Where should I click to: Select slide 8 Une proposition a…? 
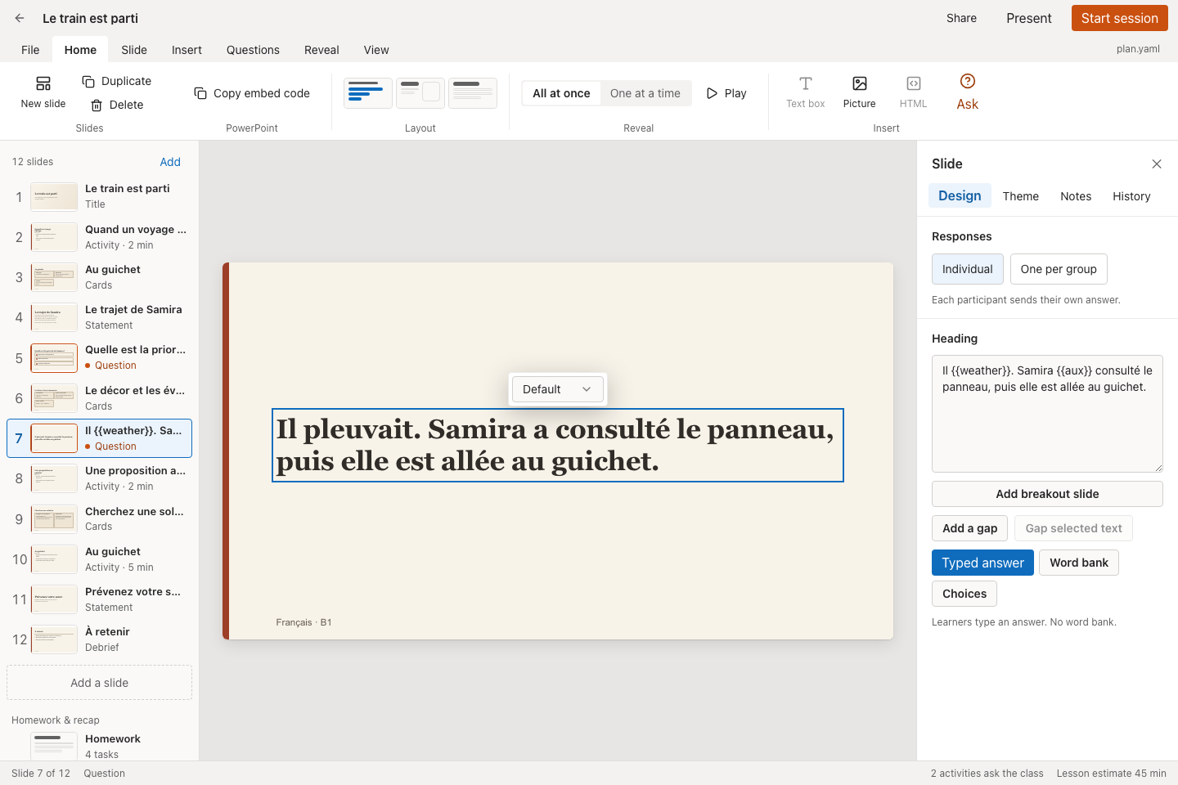(x=99, y=478)
